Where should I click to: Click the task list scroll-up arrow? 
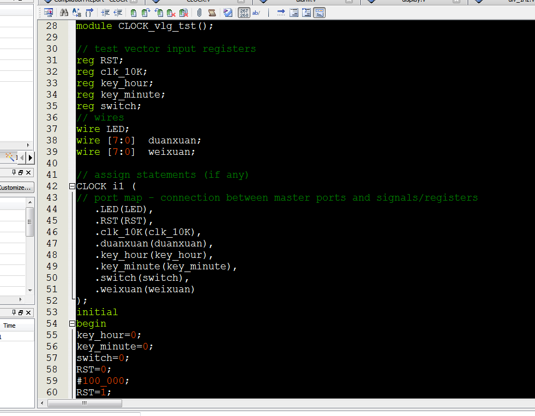tap(30, 202)
